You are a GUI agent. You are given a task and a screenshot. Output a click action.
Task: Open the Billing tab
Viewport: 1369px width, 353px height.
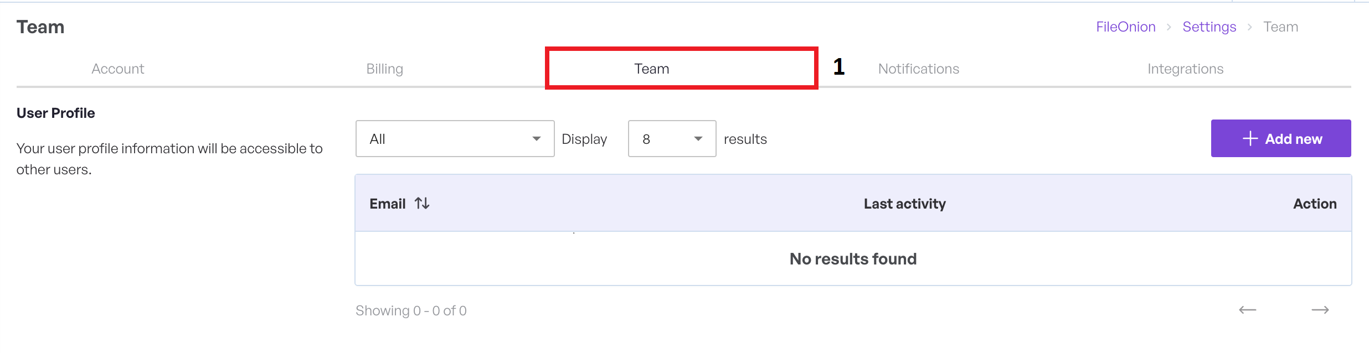[384, 69]
